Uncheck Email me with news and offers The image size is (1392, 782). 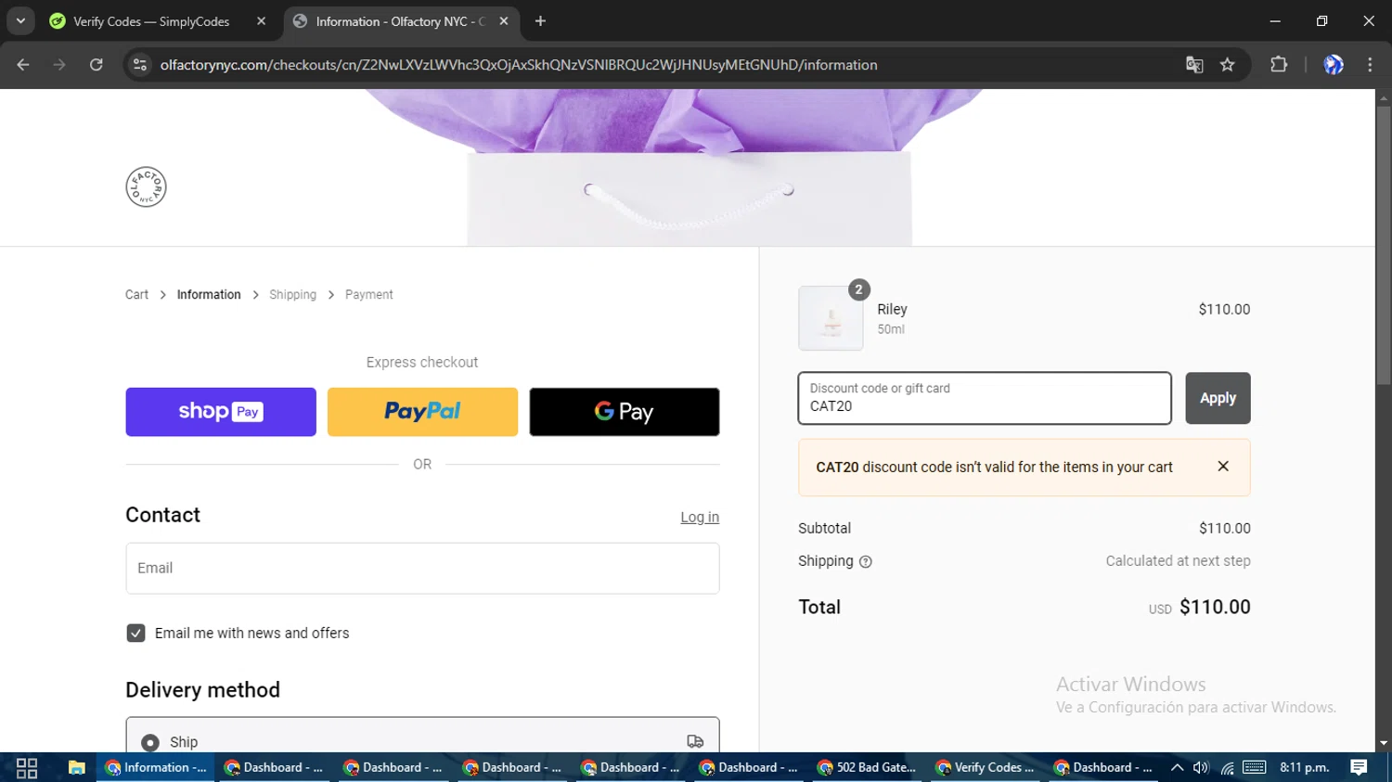[x=135, y=633]
